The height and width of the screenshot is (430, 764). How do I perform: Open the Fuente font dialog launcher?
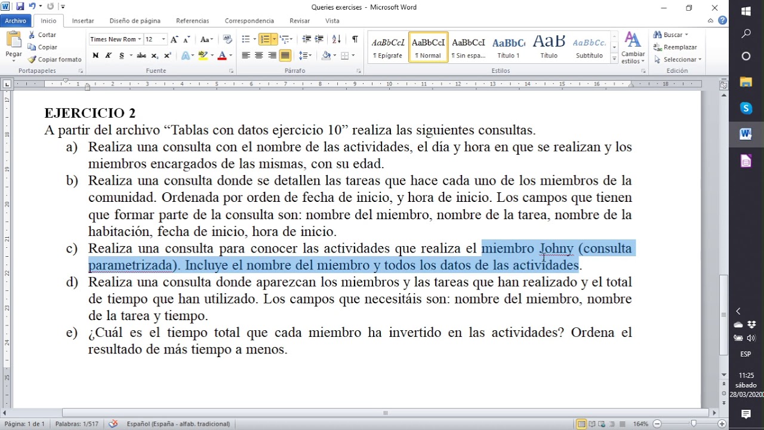click(x=231, y=71)
